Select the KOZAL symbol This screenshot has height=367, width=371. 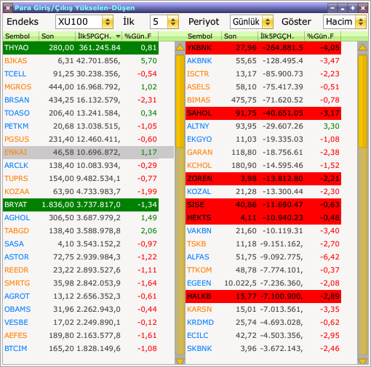199,192
